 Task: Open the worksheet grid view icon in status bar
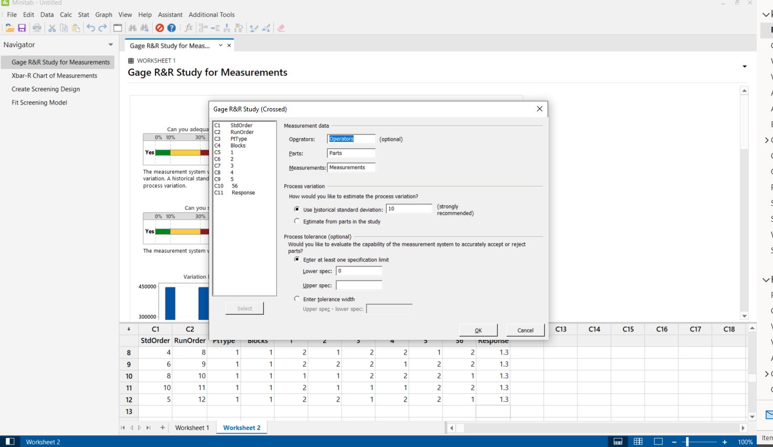click(638, 441)
